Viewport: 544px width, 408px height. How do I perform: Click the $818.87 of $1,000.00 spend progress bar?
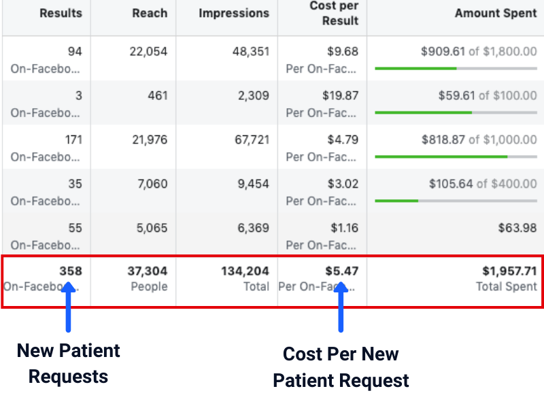[x=456, y=156]
